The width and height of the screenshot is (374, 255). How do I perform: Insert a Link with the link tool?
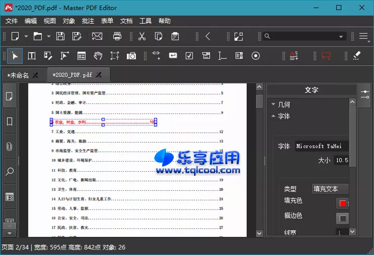pos(156,56)
